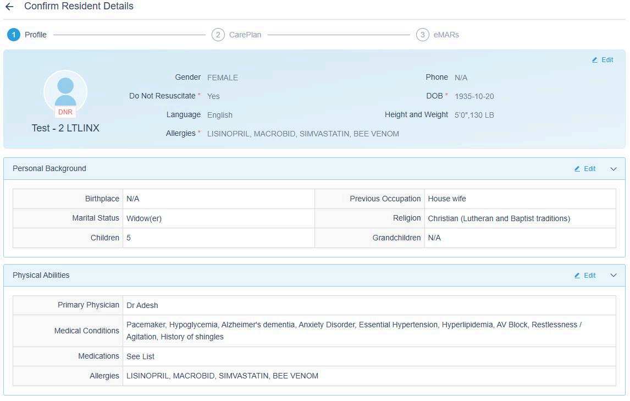Click the back arrow icon

tap(9, 7)
